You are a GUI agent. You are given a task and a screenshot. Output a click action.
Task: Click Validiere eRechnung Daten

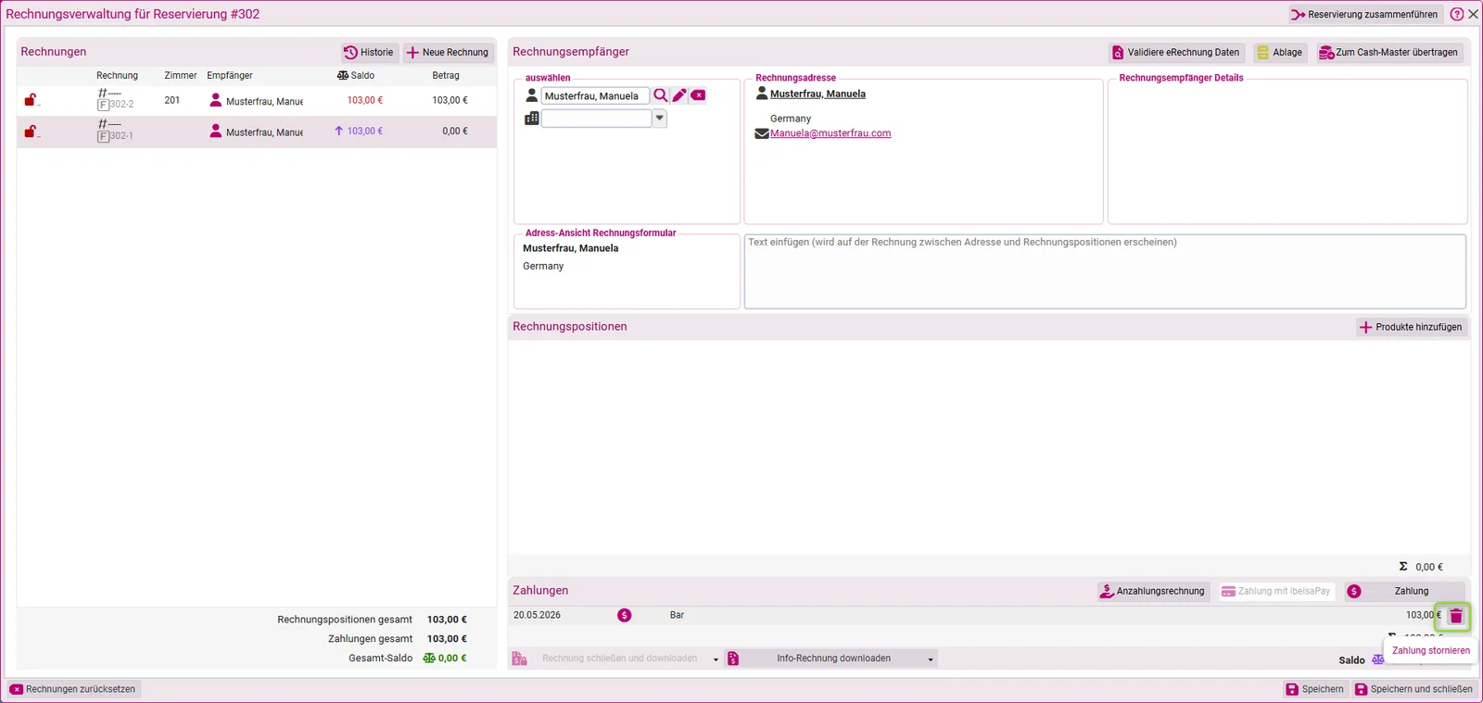point(1175,53)
